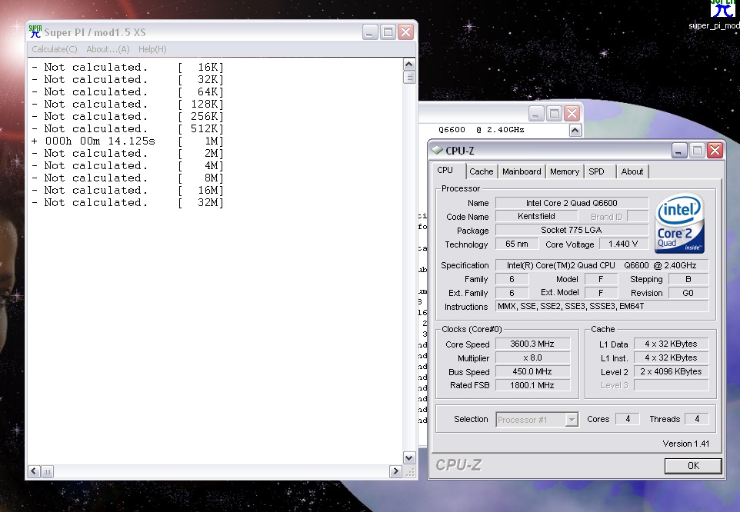Click the Name field Intel Core 2 Quad Q6600
740x512 pixels.
(x=572, y=203)
